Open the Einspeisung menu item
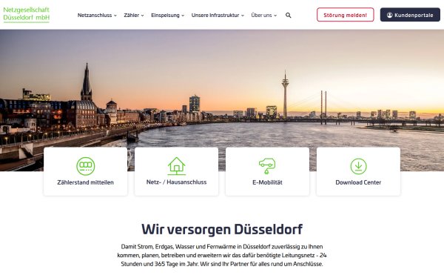The width and height of the screenshot is (444, 278). pos(165,16)
